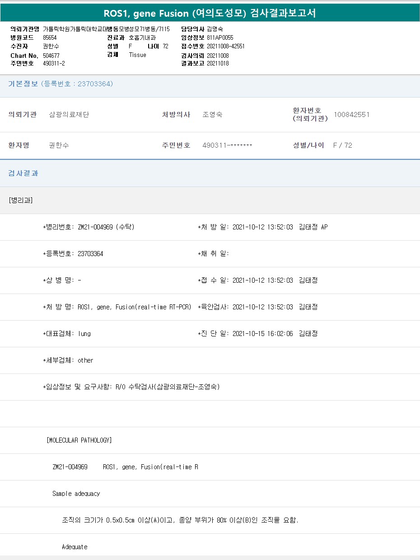Select the '접수번호' label
The image size is (420, 560).
(193, 46)
